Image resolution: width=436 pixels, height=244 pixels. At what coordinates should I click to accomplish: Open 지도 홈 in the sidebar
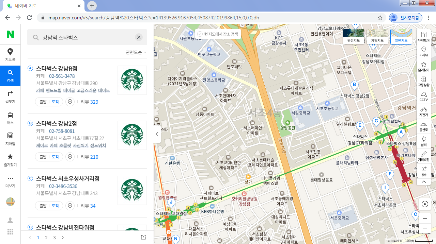click(x=10, y=54)
